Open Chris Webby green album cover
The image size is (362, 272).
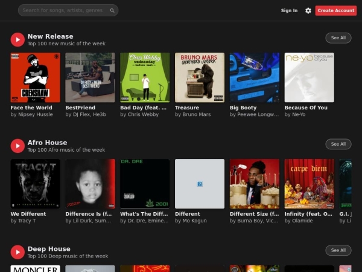145,77
